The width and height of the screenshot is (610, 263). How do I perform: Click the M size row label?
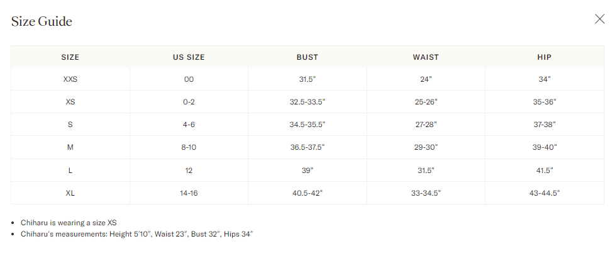coord(70,147)
